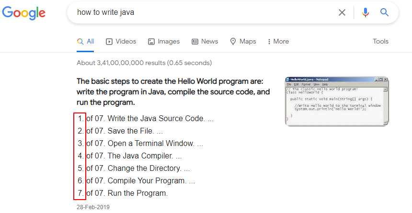412x213 pixels.
Task: Click 'Save the File' step
Action: pos(131,131)
